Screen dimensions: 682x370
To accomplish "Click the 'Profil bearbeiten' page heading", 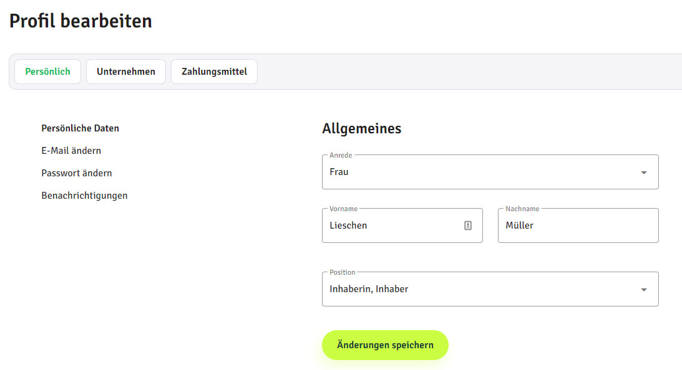I will point(80,21).
